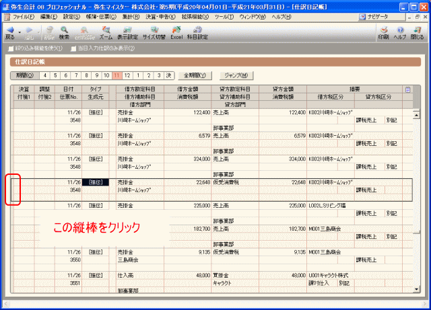Click the 買掛金 credit account cell
The width and height of the screenshot is (431, 310).
click(235, 276)
